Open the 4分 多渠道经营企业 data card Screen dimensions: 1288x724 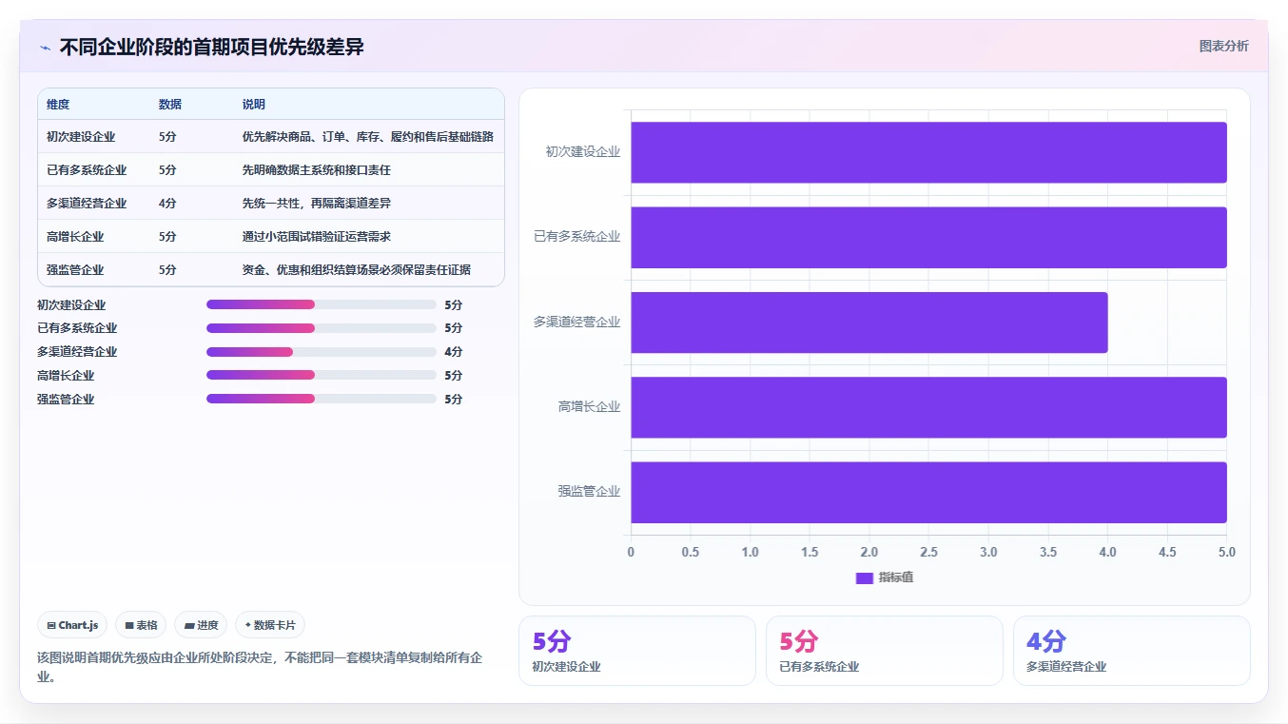click(1132, 651)
